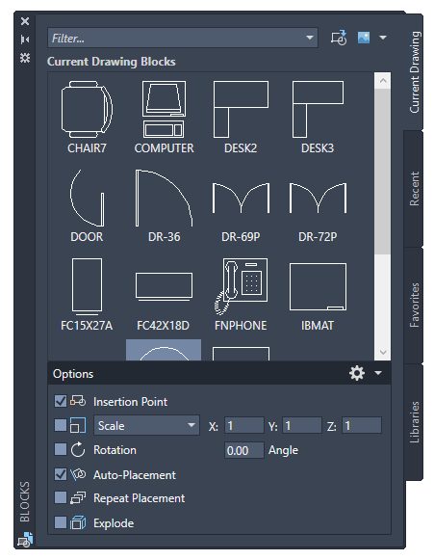This screenshot has width=434, height=560.
Task: Switch to the Recent tab
Action: point(414,189)
